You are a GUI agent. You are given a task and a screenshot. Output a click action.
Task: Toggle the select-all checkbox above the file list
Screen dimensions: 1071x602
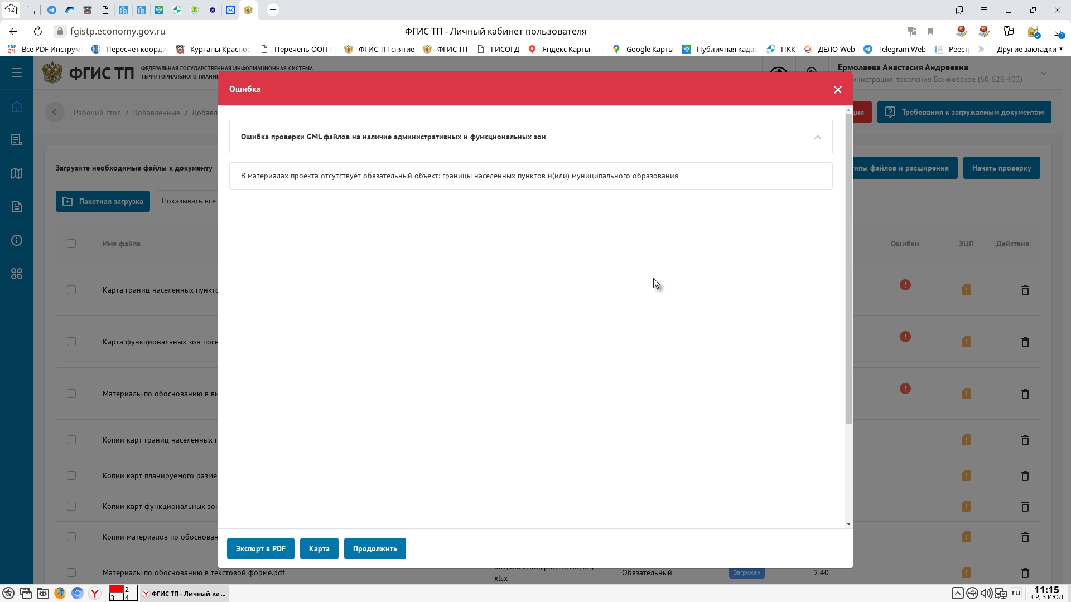point(71,244)
